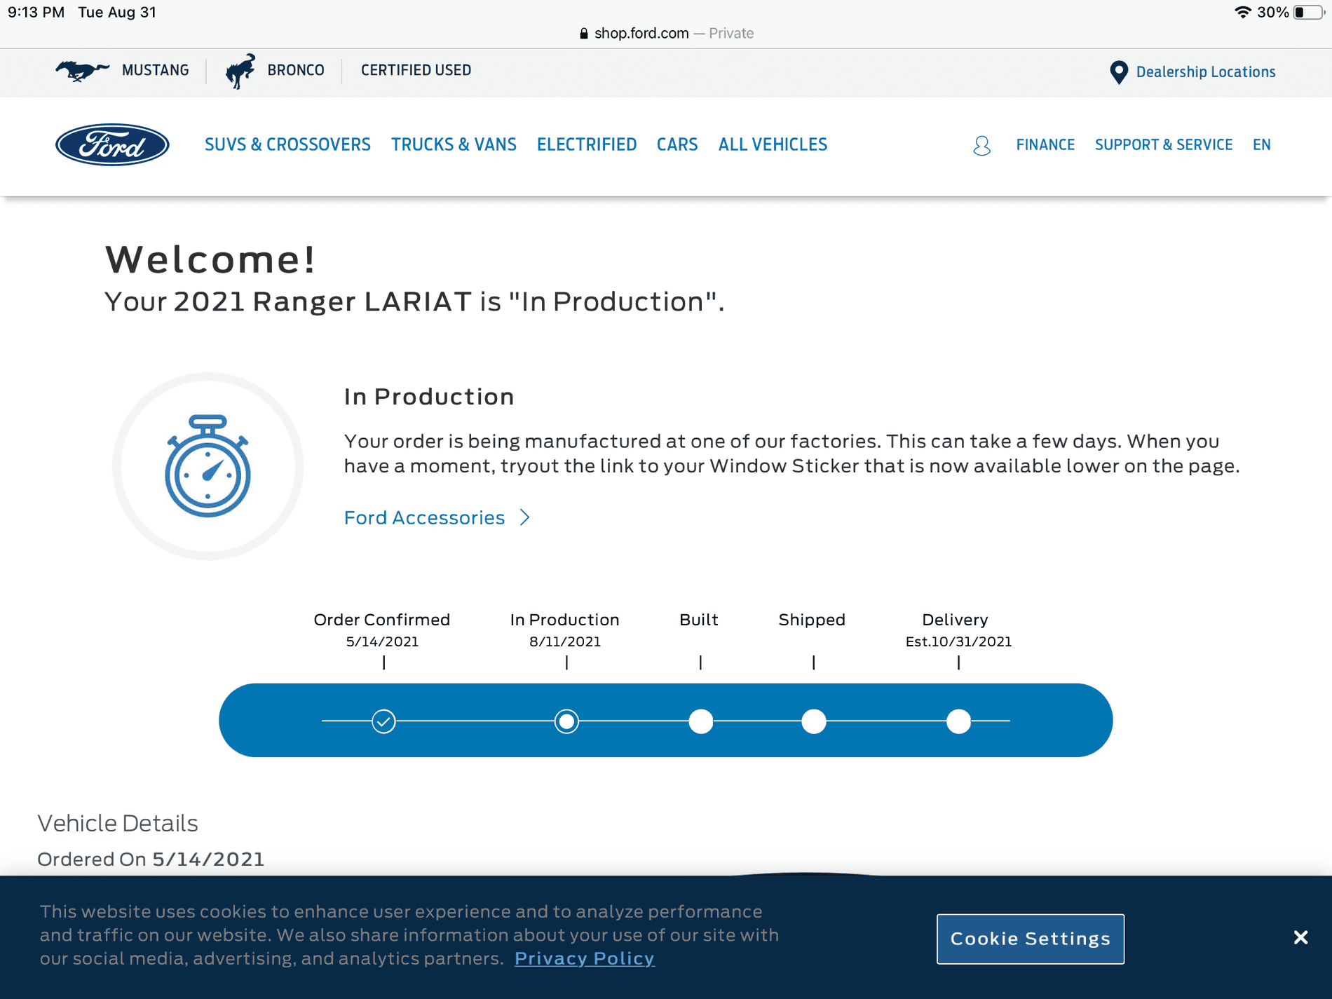
Task: Click the BRONCO link
Action: (x=295, y=70)
